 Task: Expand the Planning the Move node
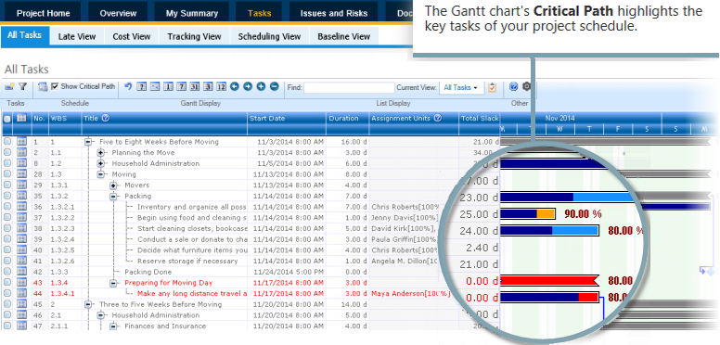click(101, 153)
